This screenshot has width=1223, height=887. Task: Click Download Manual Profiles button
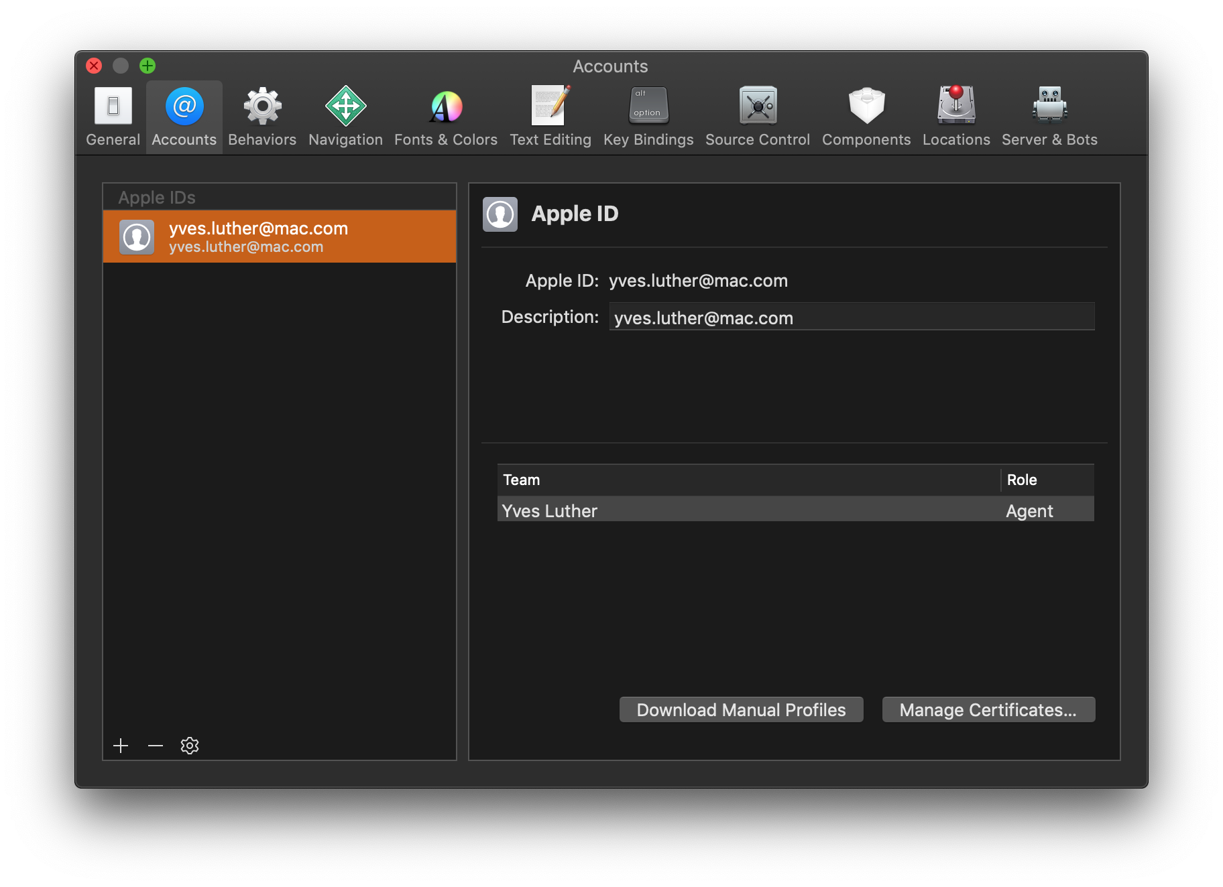pos(741,709)
